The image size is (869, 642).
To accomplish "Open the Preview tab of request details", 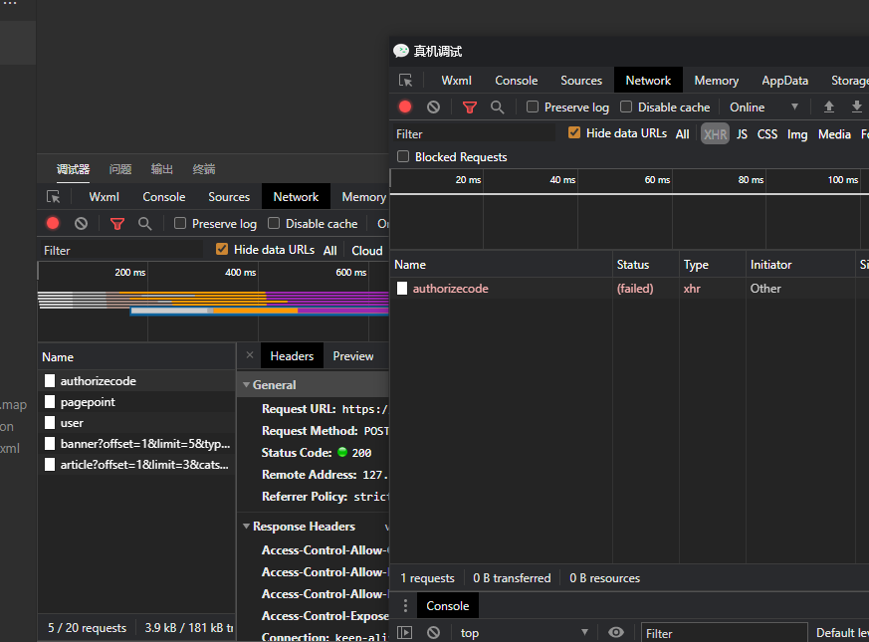I will 353,356.
